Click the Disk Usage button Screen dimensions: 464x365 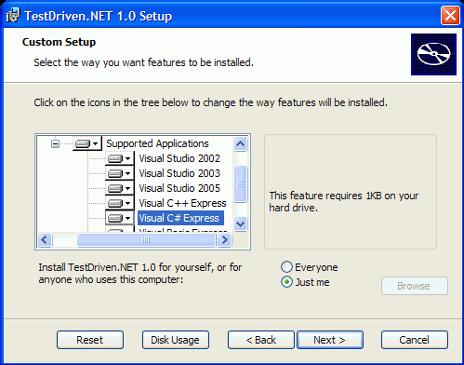[176, 340]
